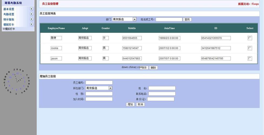Image resolution: width=264 pixels, height=135 pixels.
Task: Click the circular date clock widget
Action: pyautogui.click(x=17, y=81)
